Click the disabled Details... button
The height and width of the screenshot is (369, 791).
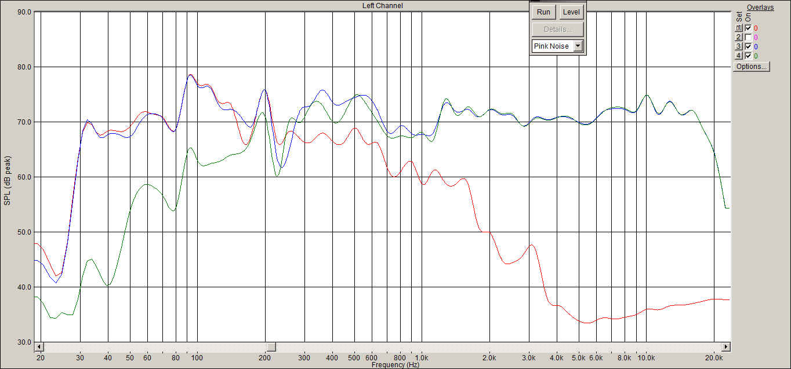(557, 30)
